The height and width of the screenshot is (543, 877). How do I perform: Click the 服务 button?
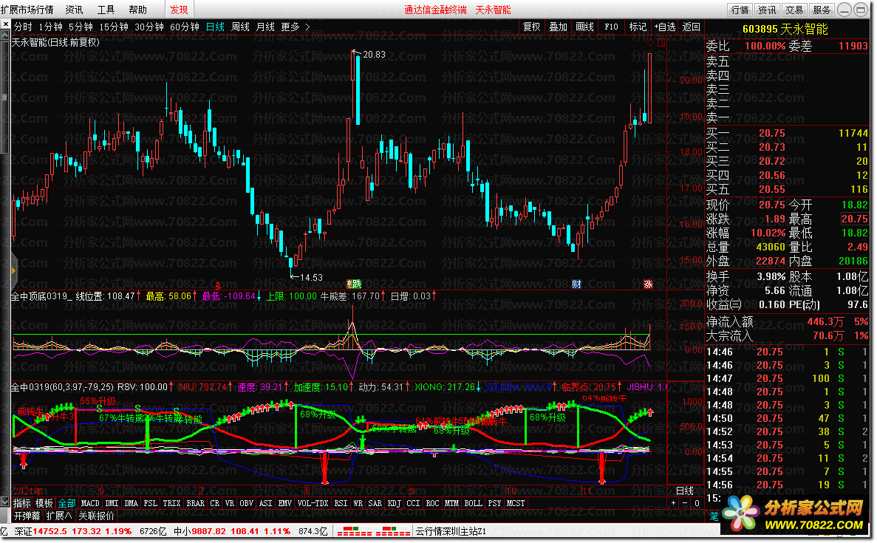(x=821, y=10)
